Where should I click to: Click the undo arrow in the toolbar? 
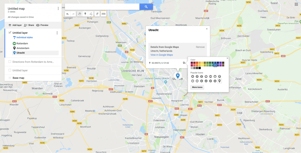coord(67,14)
